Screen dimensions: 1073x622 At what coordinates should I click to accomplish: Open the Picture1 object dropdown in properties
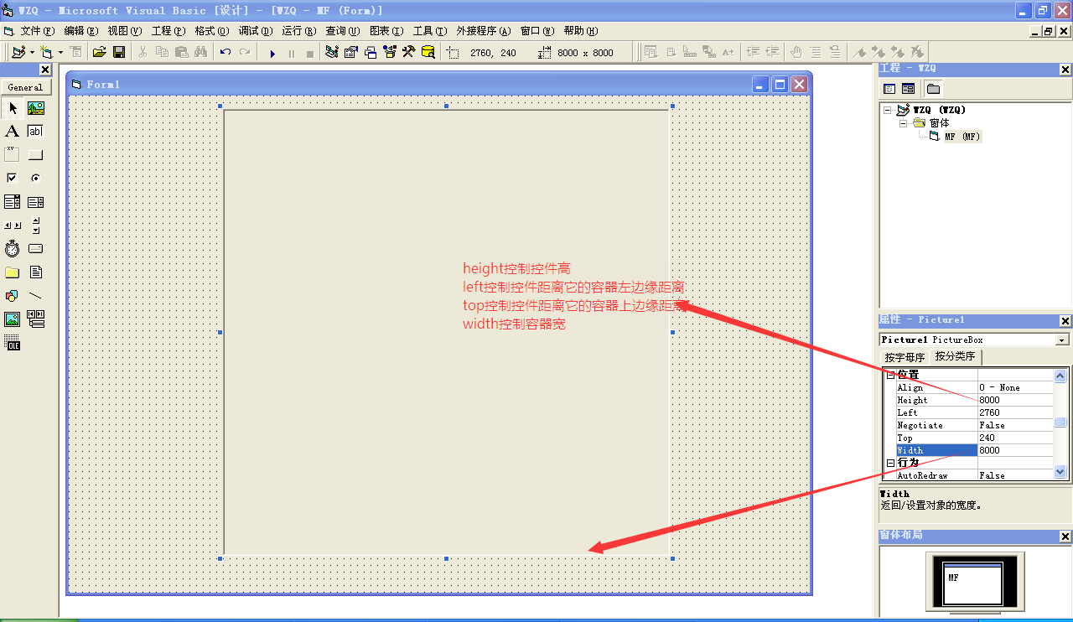tap(1063, 340)
